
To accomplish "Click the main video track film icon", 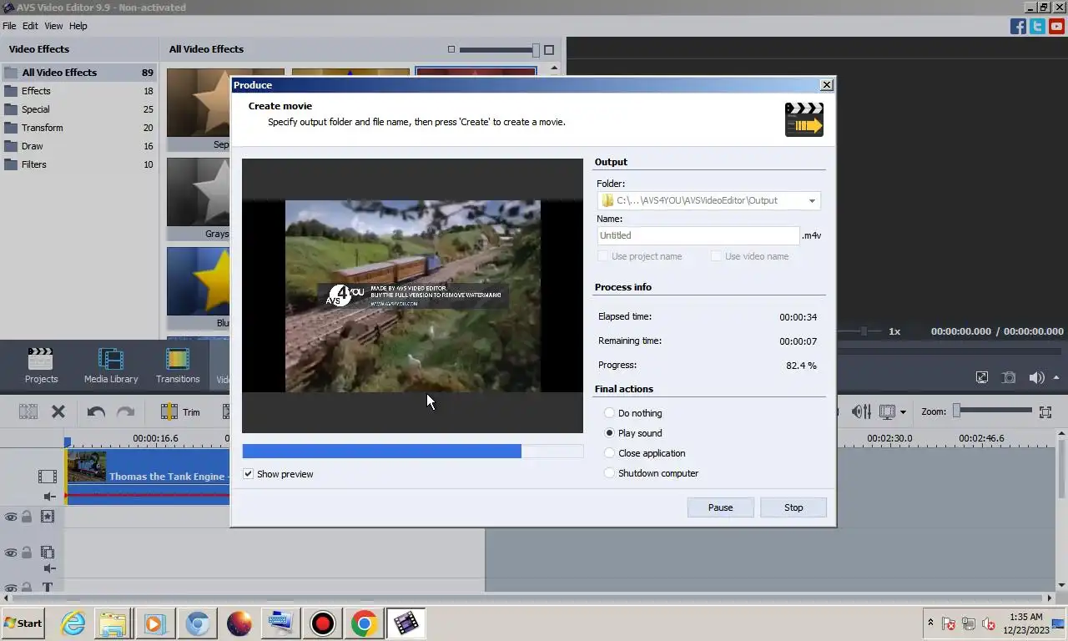I will pos(48,477).
